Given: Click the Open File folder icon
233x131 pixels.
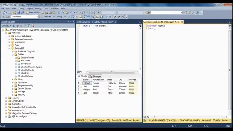Looking at the screenshot, I should pyautogui.click(x=15, y=12).
